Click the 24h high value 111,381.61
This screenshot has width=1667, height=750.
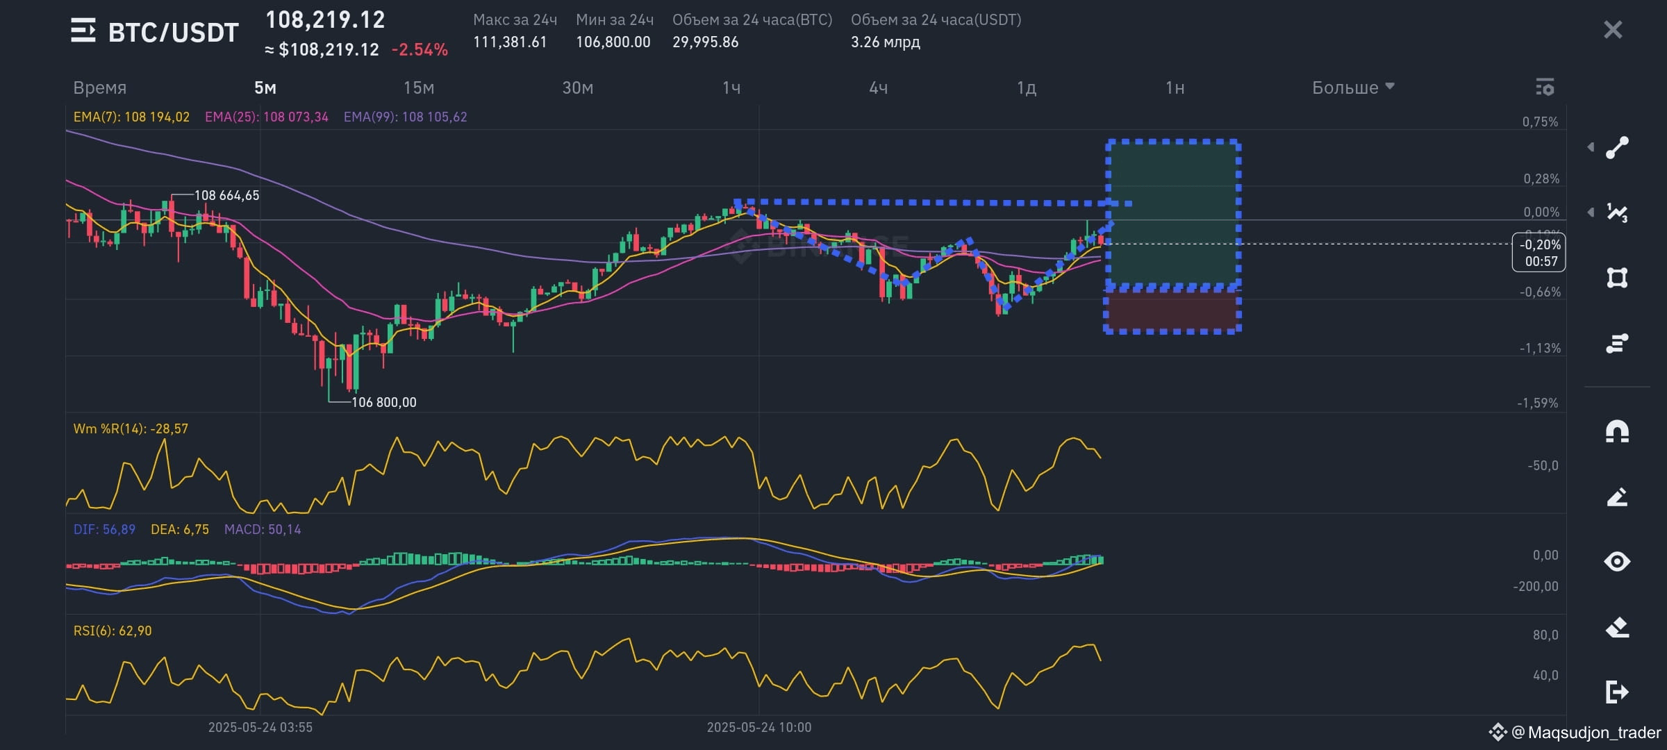pos(510,42)
